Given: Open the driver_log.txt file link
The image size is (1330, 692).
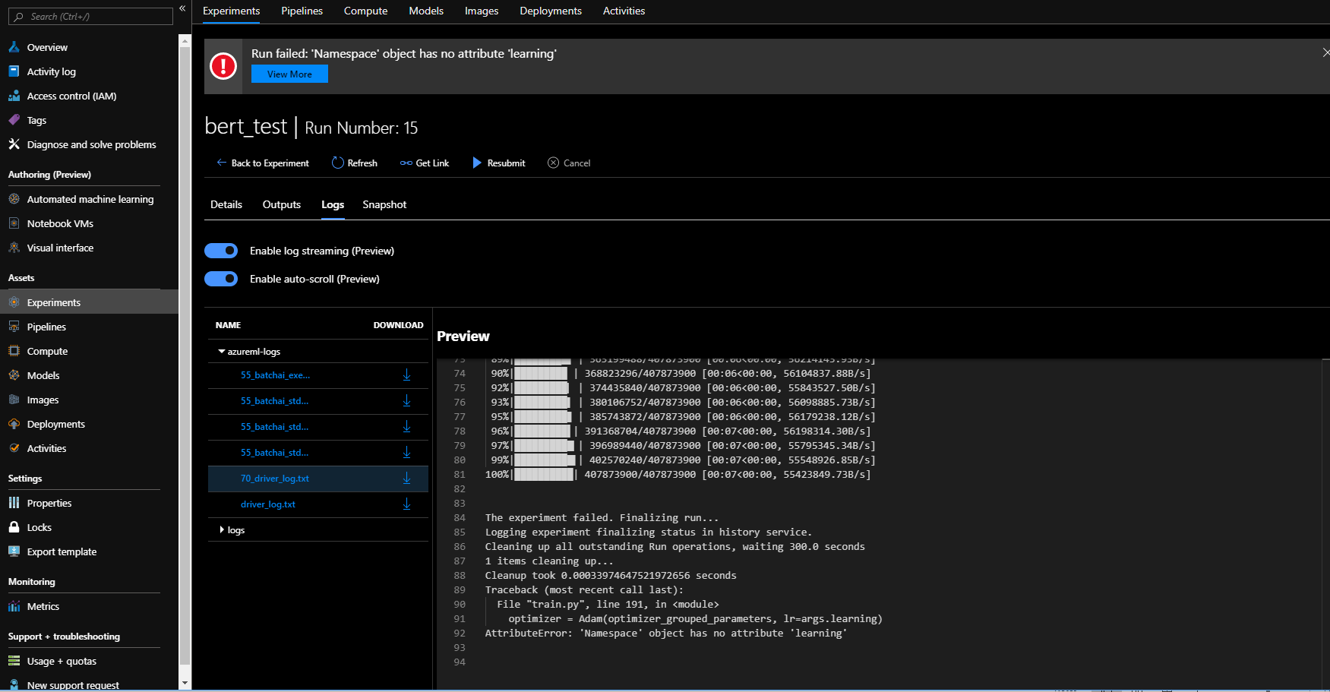Looking at the screenshot, I should point(268,504).
